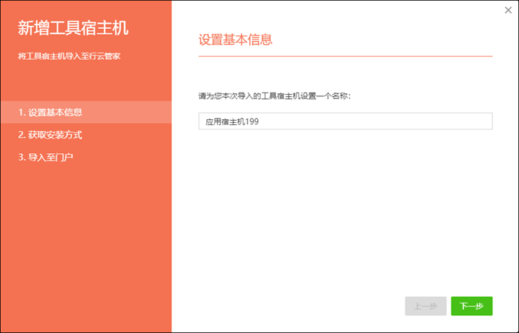Screen dimensions: 519x333
Task: Click the subtitle 将工具宿主机导入至行云管家
Action: (x=70, y=56)
